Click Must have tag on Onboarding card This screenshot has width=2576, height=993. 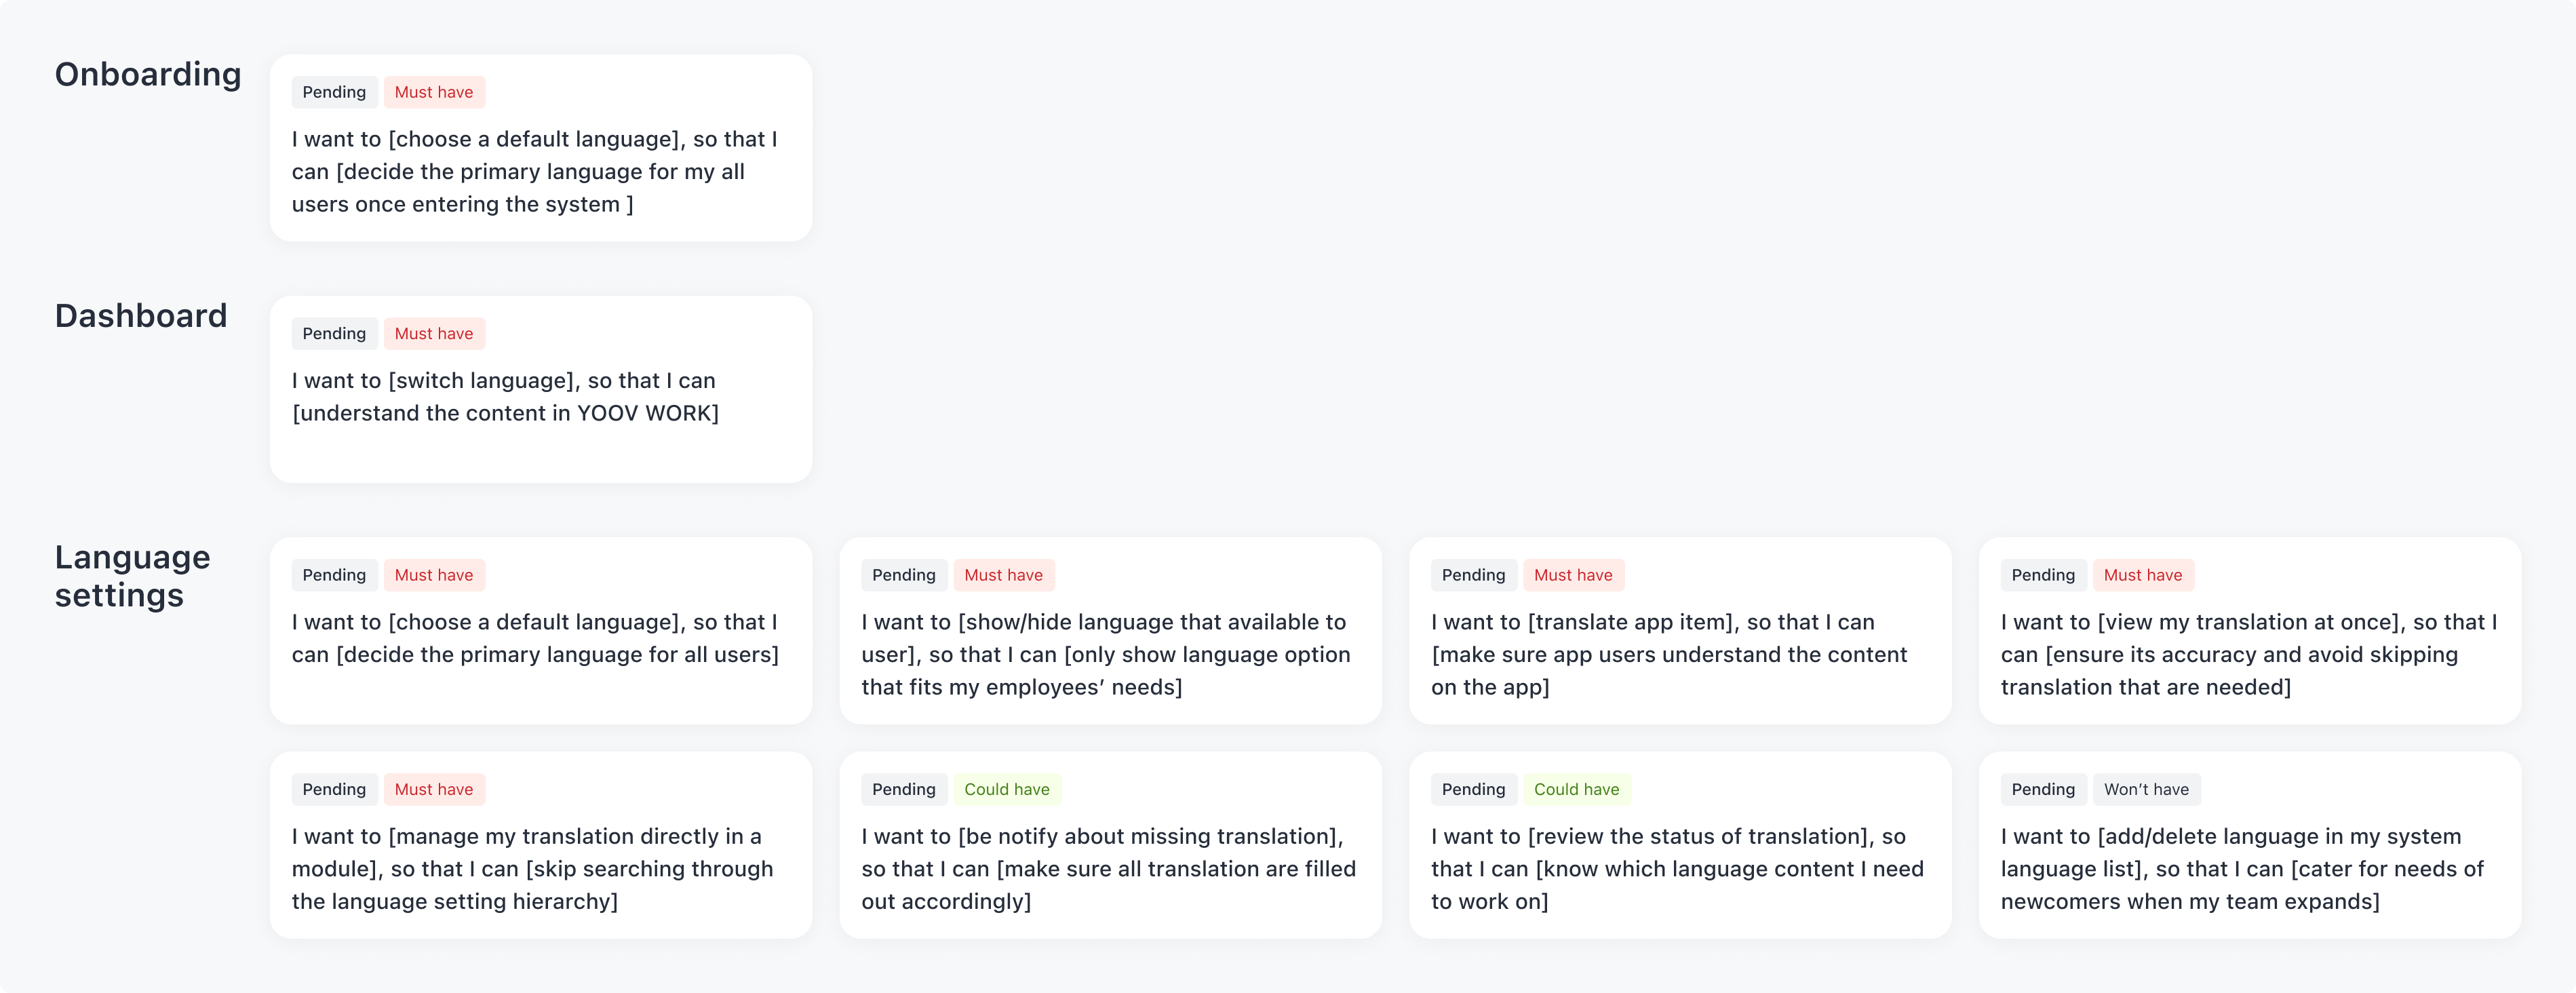coord(434,92)
